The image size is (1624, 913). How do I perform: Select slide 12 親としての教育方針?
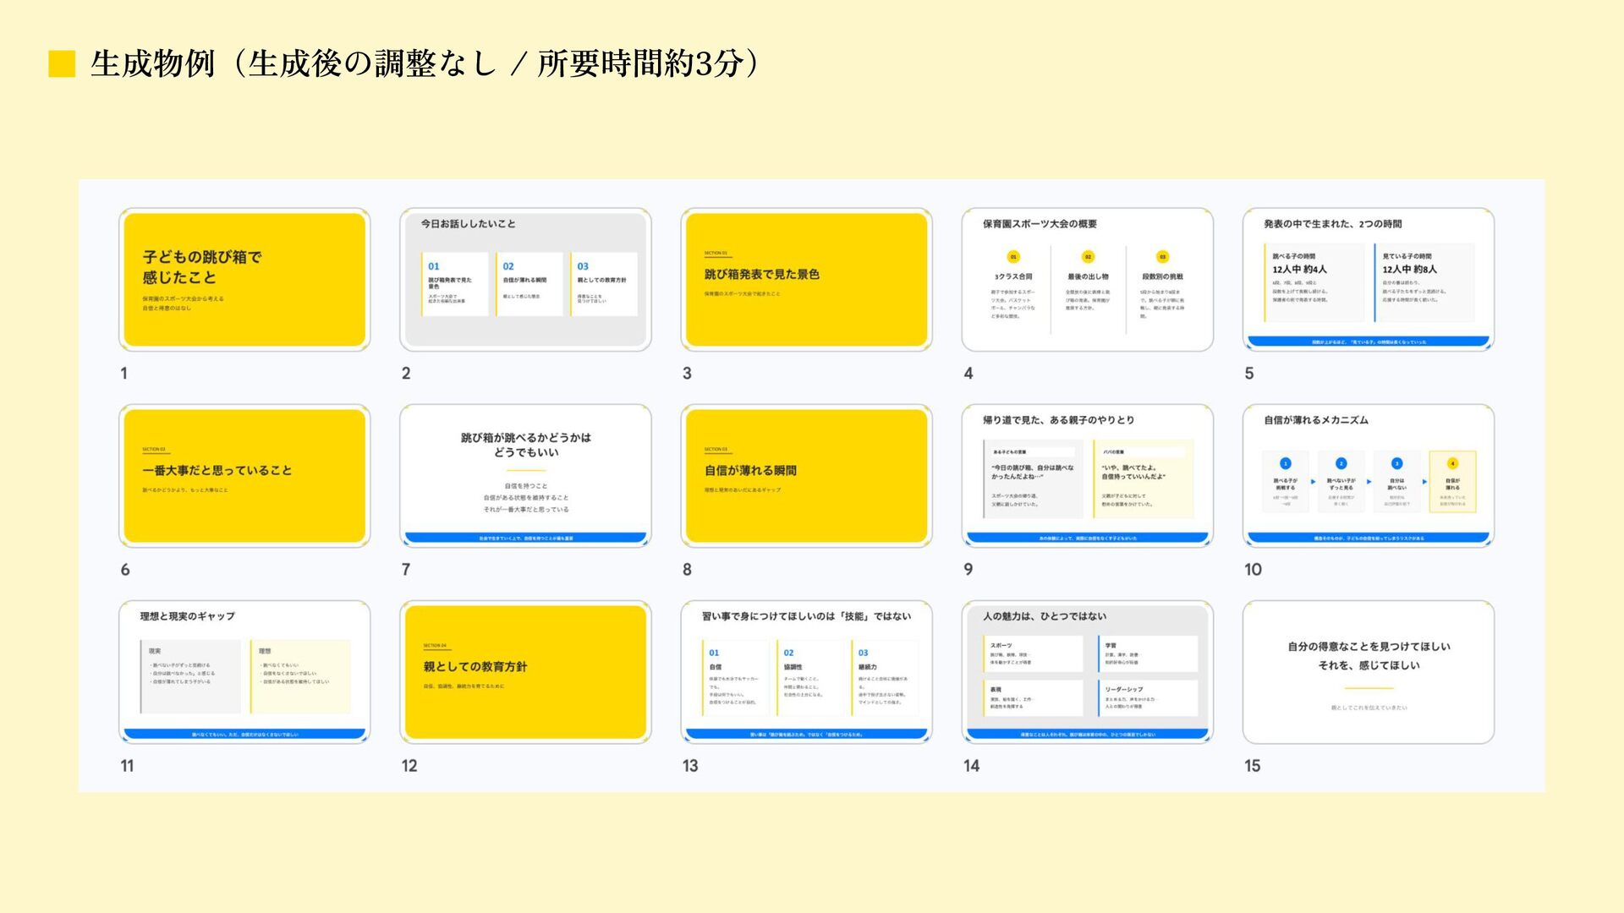coord(525,672)
